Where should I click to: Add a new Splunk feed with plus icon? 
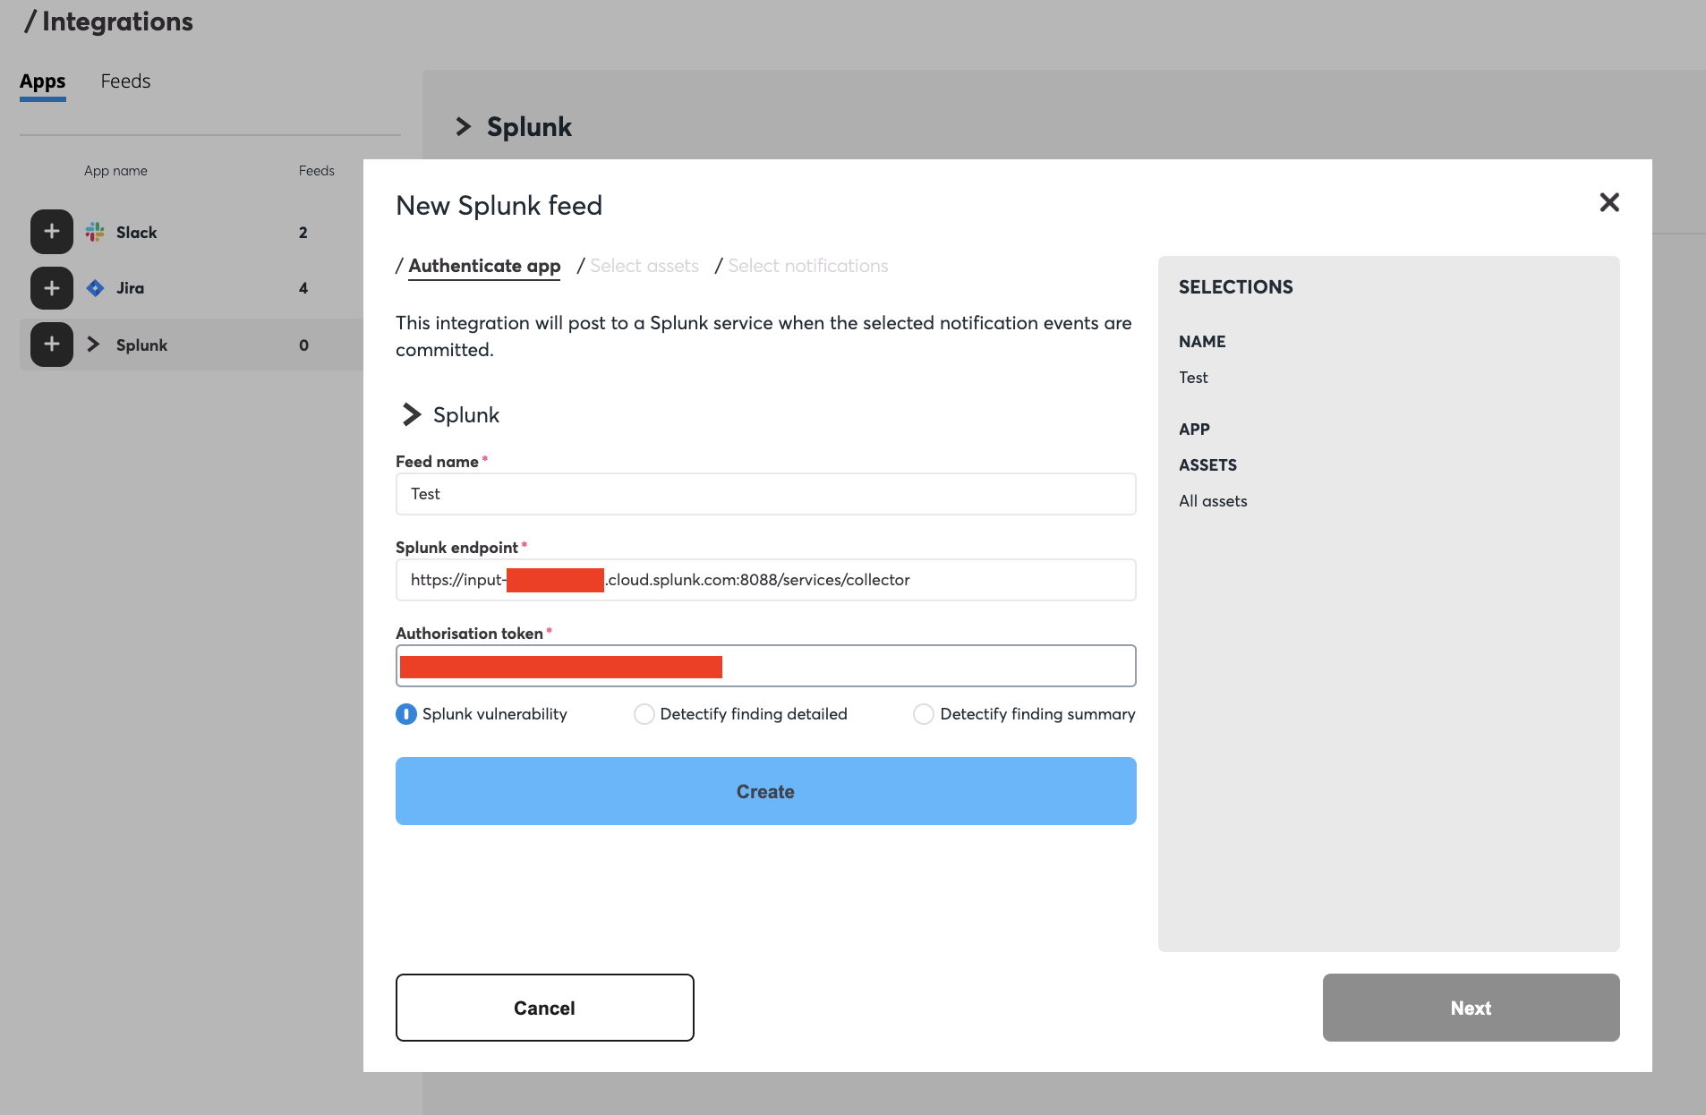(x=52, y=345)
